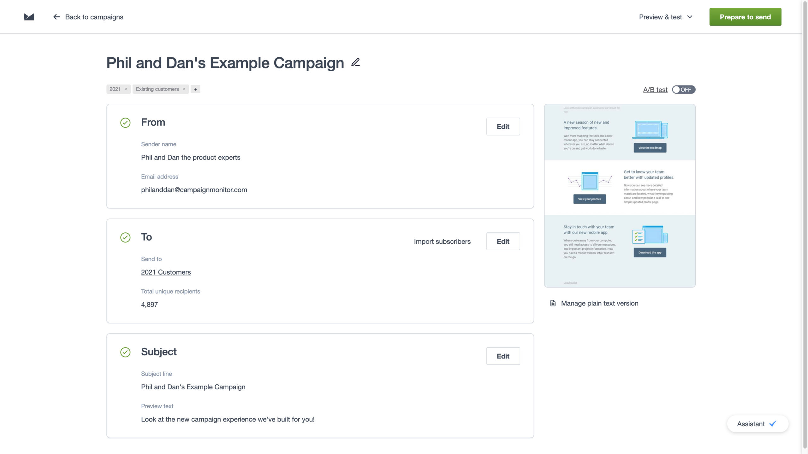Add a new tag with plus icon
This screenshot has width=808, height=454.
195,89
